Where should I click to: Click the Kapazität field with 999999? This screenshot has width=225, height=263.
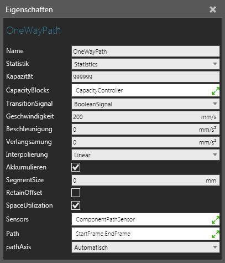[145, 77]
